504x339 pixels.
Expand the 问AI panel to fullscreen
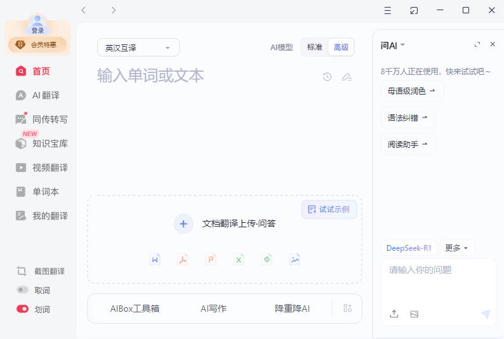tap(477, 44)
